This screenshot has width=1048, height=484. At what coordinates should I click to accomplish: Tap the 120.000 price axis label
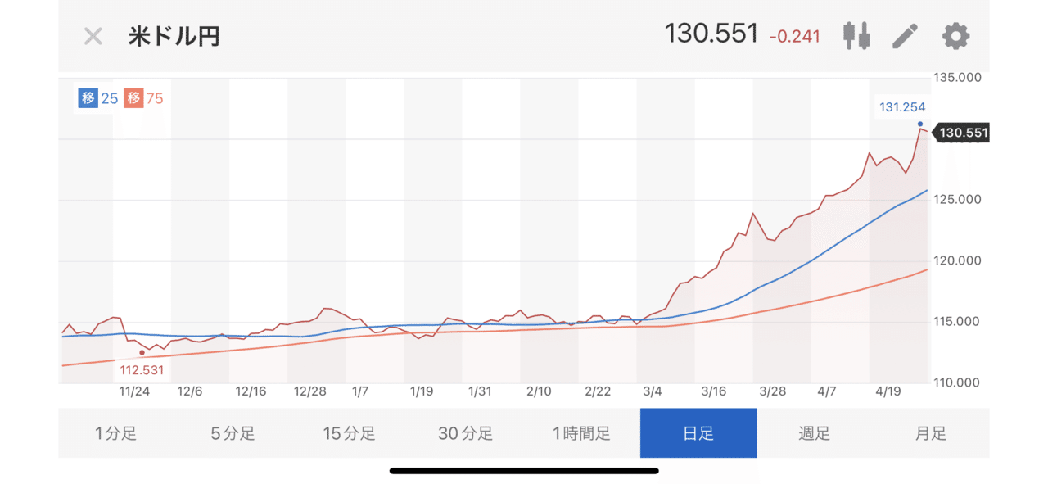click(957, 261)
